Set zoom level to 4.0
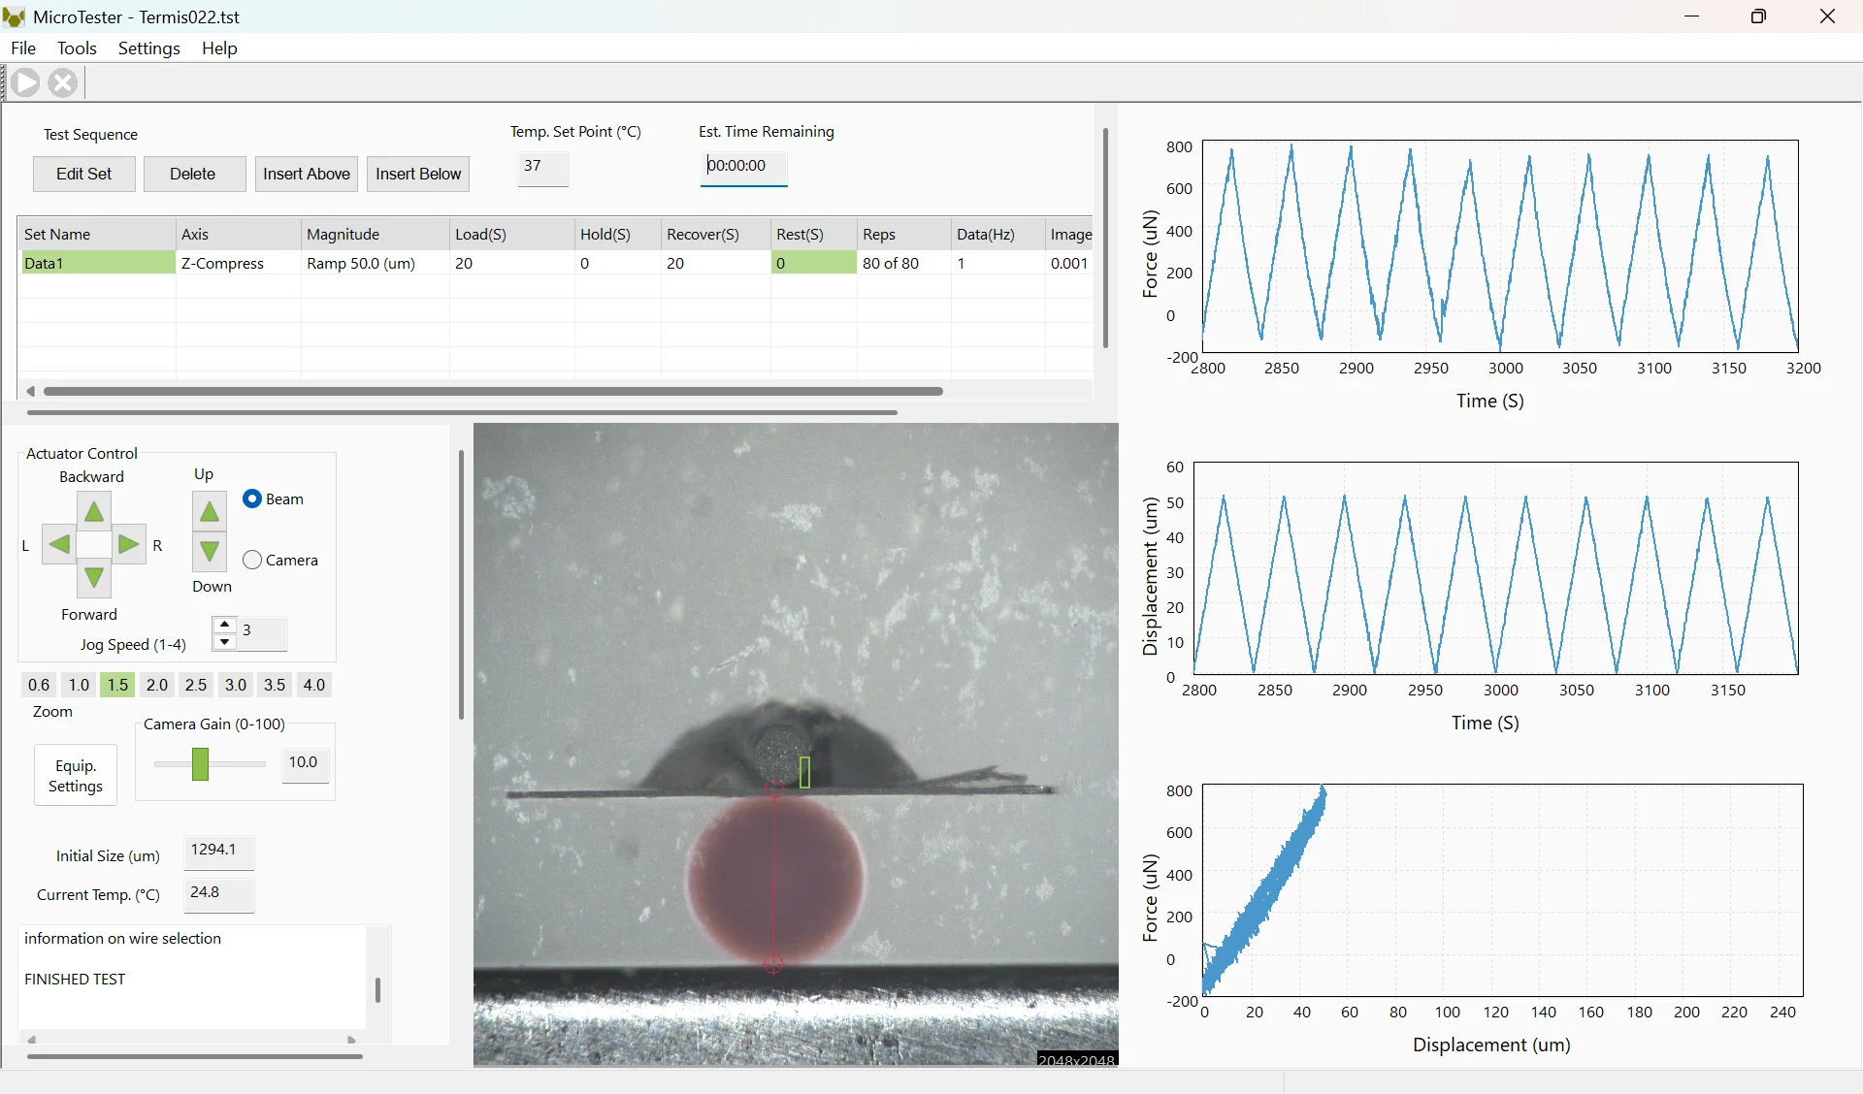1863x1094 pixels. click(314, 685)
